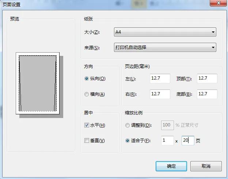Click the 100 percent scale field
Screen dimensions: 228x179
(167, 125)
